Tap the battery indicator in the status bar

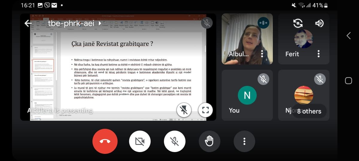click(x=326, y=5)
